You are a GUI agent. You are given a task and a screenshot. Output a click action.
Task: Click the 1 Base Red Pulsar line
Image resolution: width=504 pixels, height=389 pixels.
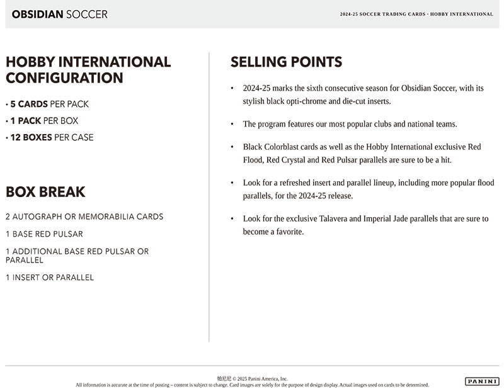[44, 234]
